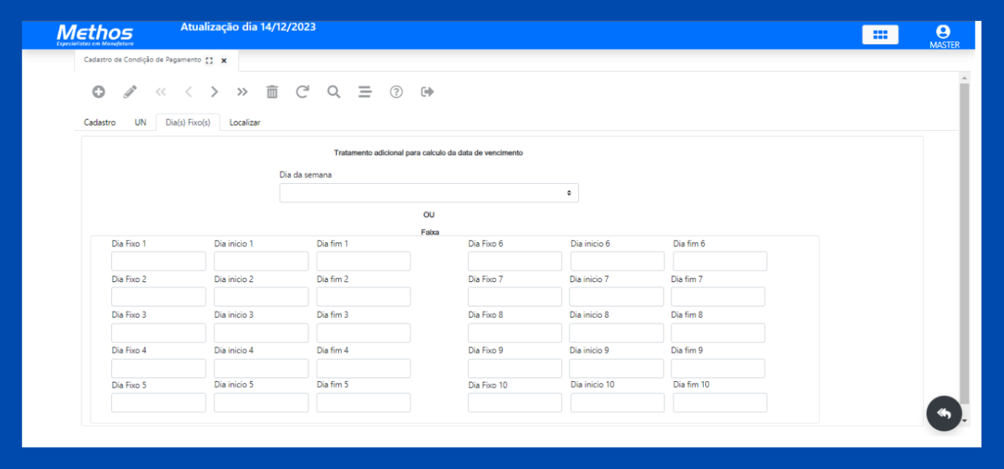Open help with question mark icon
Image resolution: width=1004 pixels, height=469 pixels.
point(396,92)
